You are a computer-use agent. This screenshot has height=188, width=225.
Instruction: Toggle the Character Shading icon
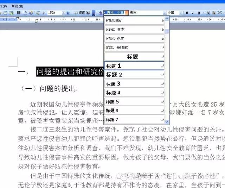(x=214, y=13)
